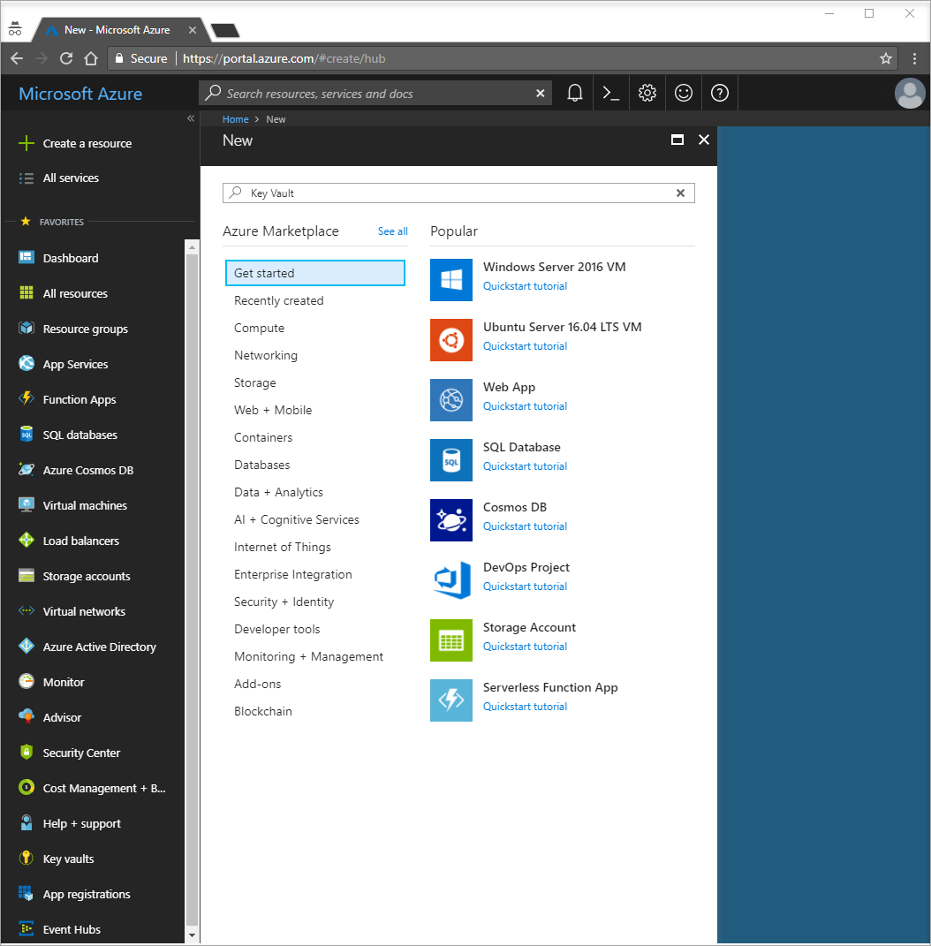This screenshot has width=931, height=946.
Task: Click the feedback smiley icon
Action: [x=684, y=93]
